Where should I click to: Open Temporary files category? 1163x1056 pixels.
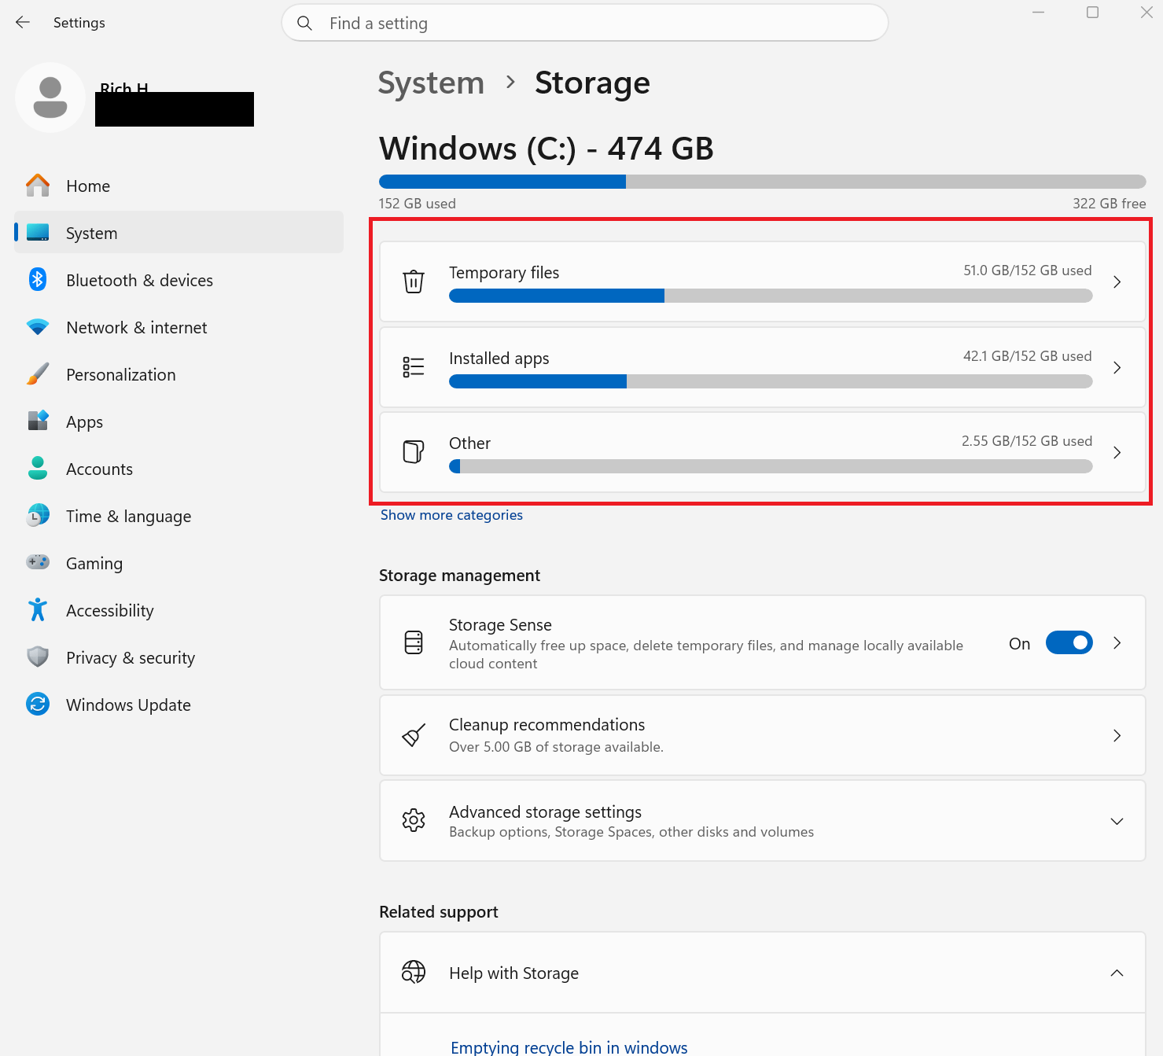point(762,281)
